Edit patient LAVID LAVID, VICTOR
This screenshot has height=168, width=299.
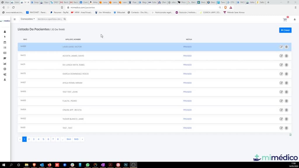click(281, 47)
